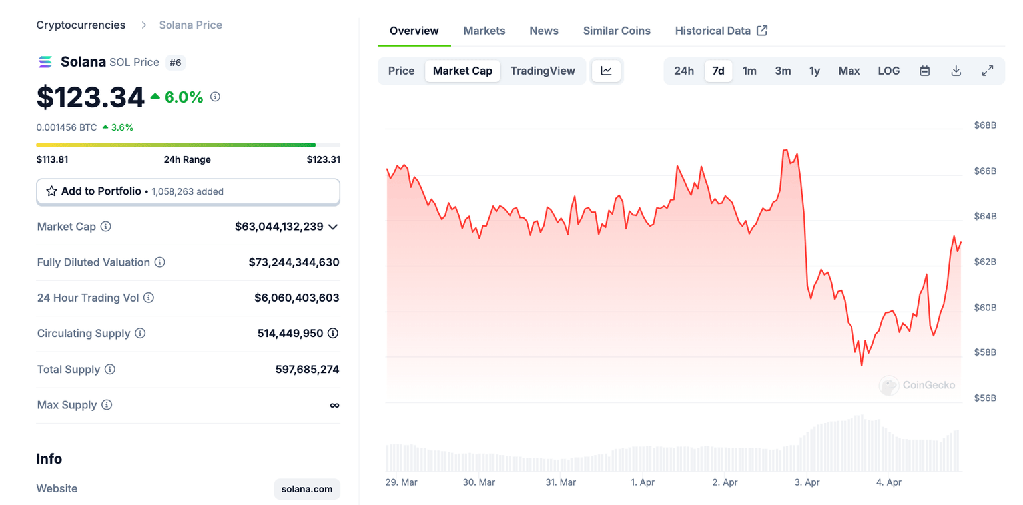Select the line chart style icon
Viewport: 1023px width, 505px height.
point(606,70)
